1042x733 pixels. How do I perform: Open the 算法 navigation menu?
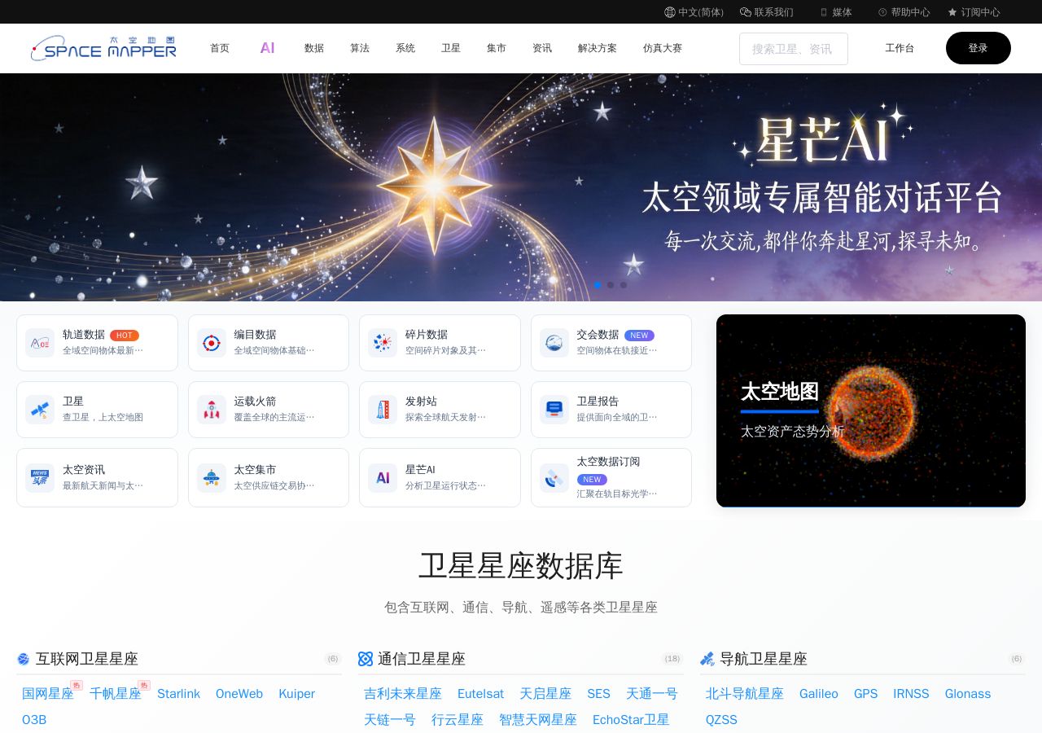(x=360, y=48)
